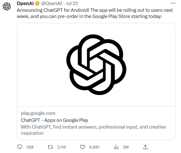Click the 6,881 likes count
181x153 pixels.
pos(94,147)
